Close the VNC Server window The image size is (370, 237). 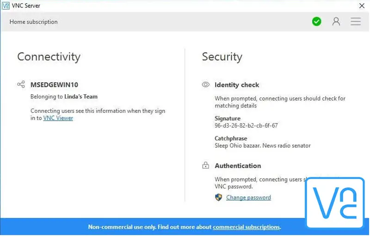362,6
